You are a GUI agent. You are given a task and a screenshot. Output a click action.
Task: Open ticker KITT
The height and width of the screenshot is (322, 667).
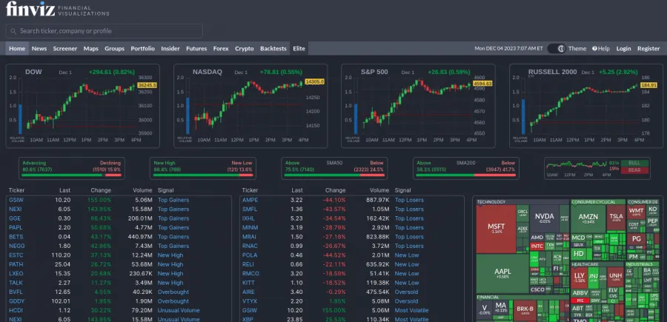tap(248, 283)
